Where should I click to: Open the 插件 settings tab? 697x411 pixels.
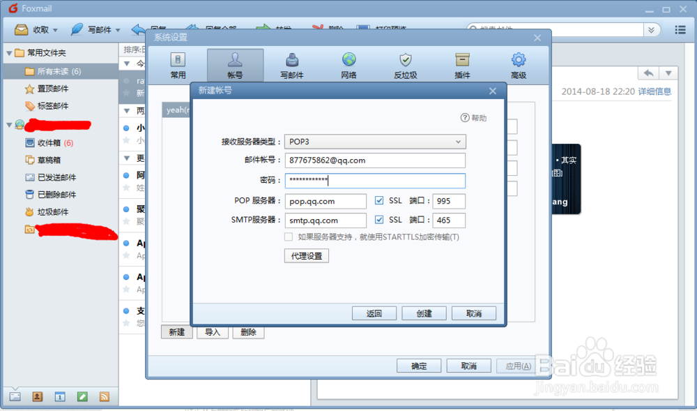(462, 66)
